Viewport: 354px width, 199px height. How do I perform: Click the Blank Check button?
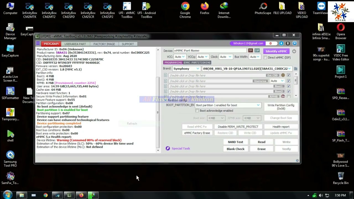(235, 149)
